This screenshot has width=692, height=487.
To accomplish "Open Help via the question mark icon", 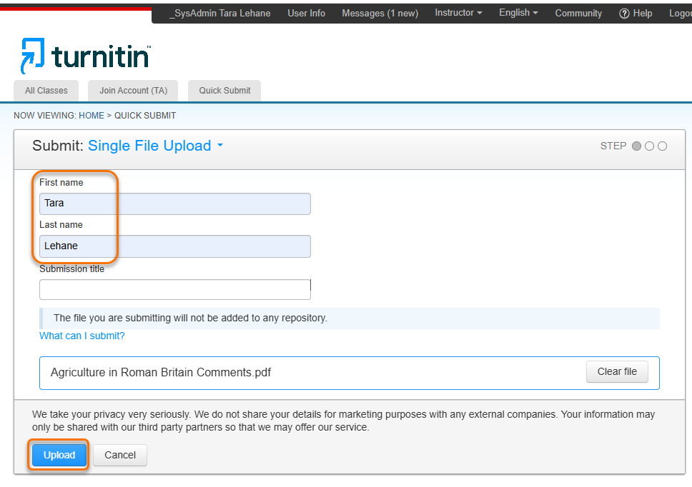I will (624, 14).
